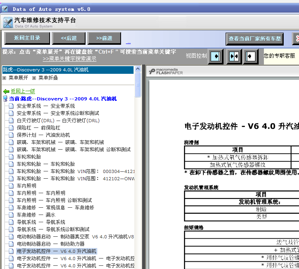The image size is (299, 269).
Task: Open 玻璃、车架和机械 诊断和测试 entry
Action: (x=73, y=150)
